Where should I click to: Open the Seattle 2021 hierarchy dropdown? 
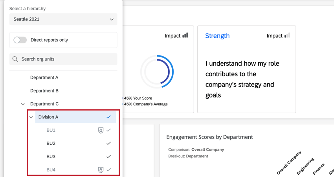pos(63,19)
